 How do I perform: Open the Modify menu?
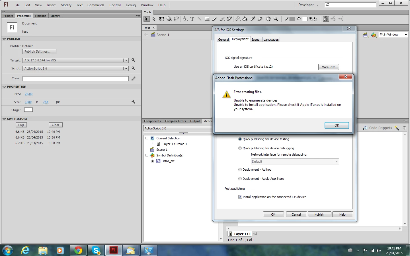tap(66, 5)
